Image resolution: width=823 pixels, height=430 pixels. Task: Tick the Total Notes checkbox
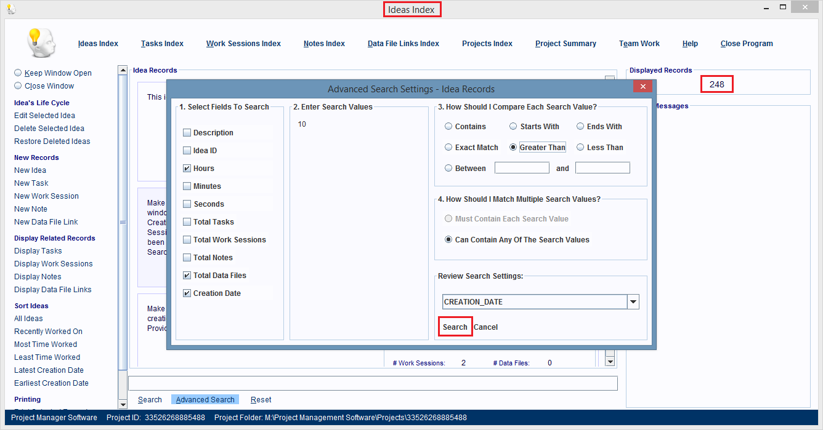click(187, 258)
